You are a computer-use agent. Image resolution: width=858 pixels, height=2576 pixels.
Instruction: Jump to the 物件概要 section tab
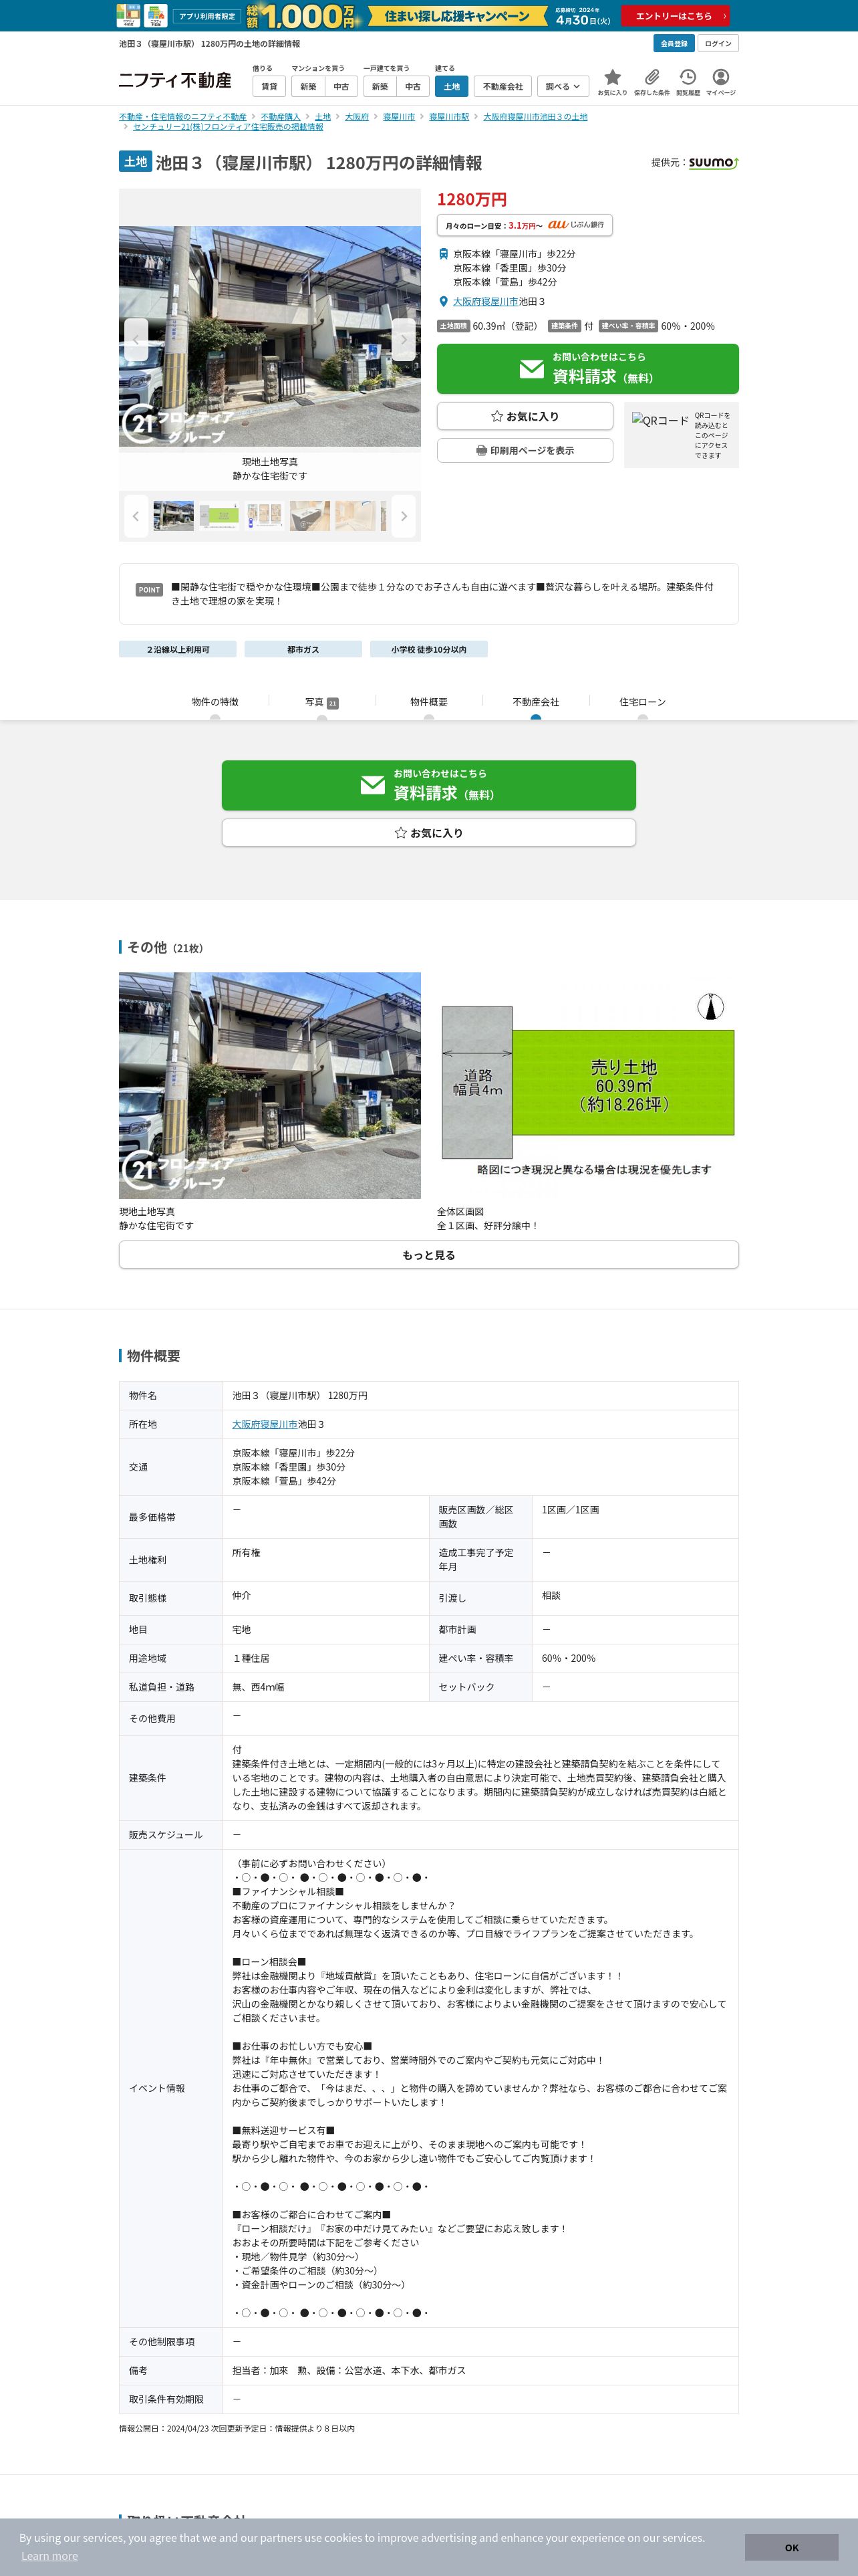pyautogui.click(x=428, y=703)
